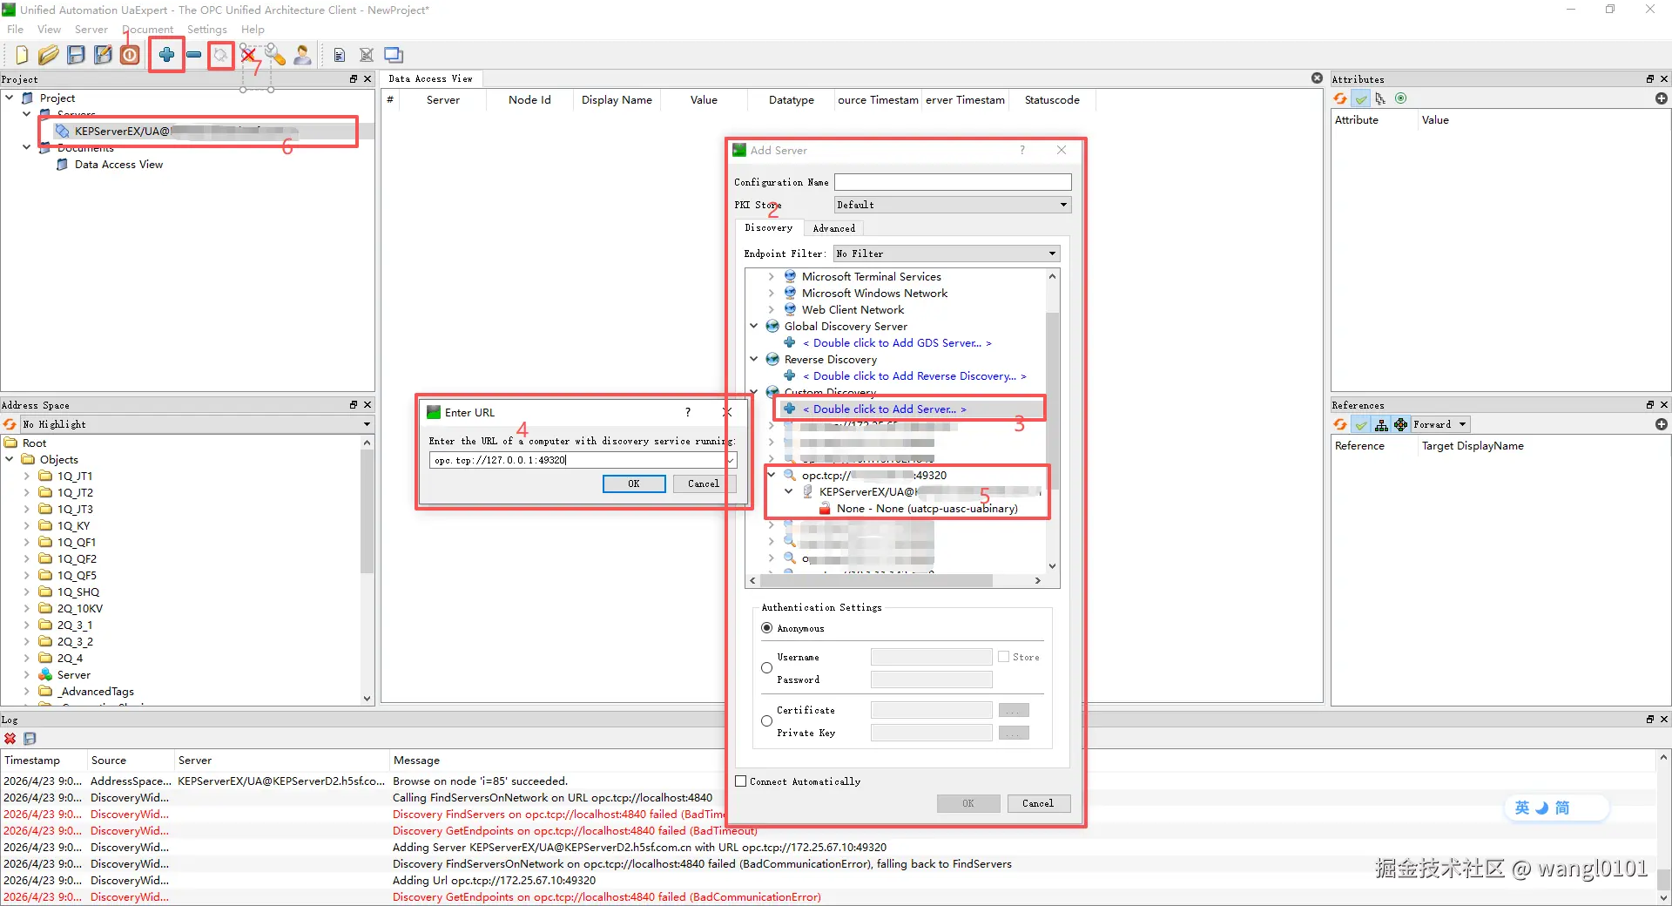Click the Message column header in Log
Viewport: 1672px width, 906px height.
(x=416, y=760)
